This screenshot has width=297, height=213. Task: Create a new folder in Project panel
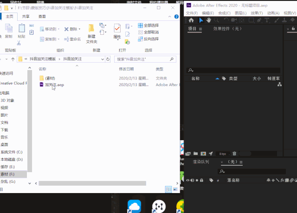tap(195, 153)
